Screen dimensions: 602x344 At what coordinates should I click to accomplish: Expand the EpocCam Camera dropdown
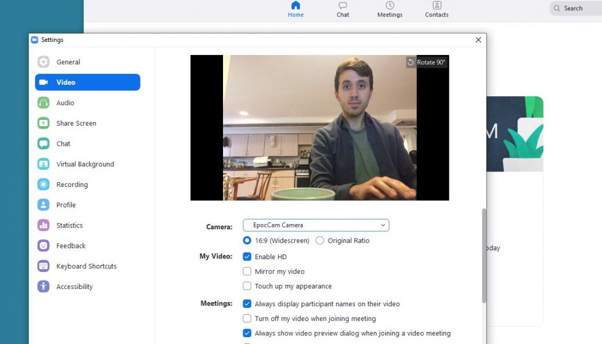pos(316,225)
